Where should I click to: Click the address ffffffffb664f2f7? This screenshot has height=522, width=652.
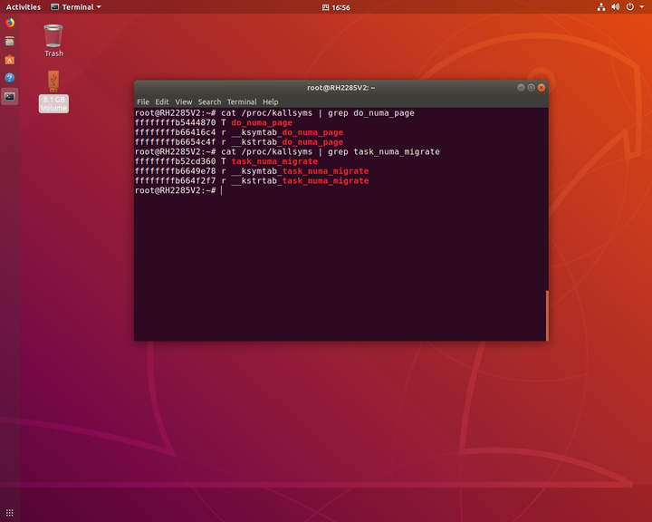[x=175, y=180]
